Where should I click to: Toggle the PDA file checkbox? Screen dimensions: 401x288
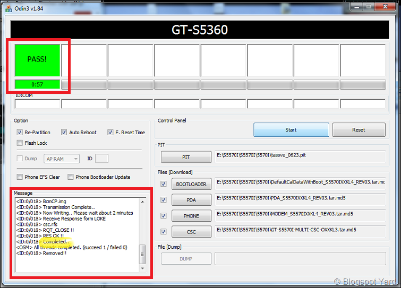coord(164,199)
